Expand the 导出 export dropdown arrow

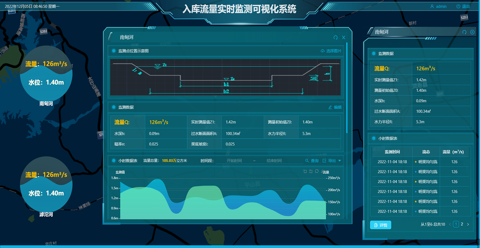click(x=340, y=161)
